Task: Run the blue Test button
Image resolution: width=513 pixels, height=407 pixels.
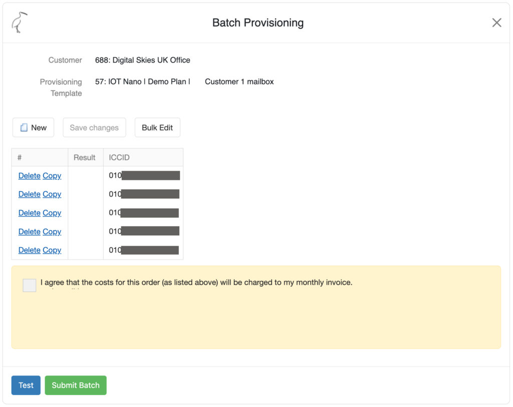Action: tap(26, 385)
